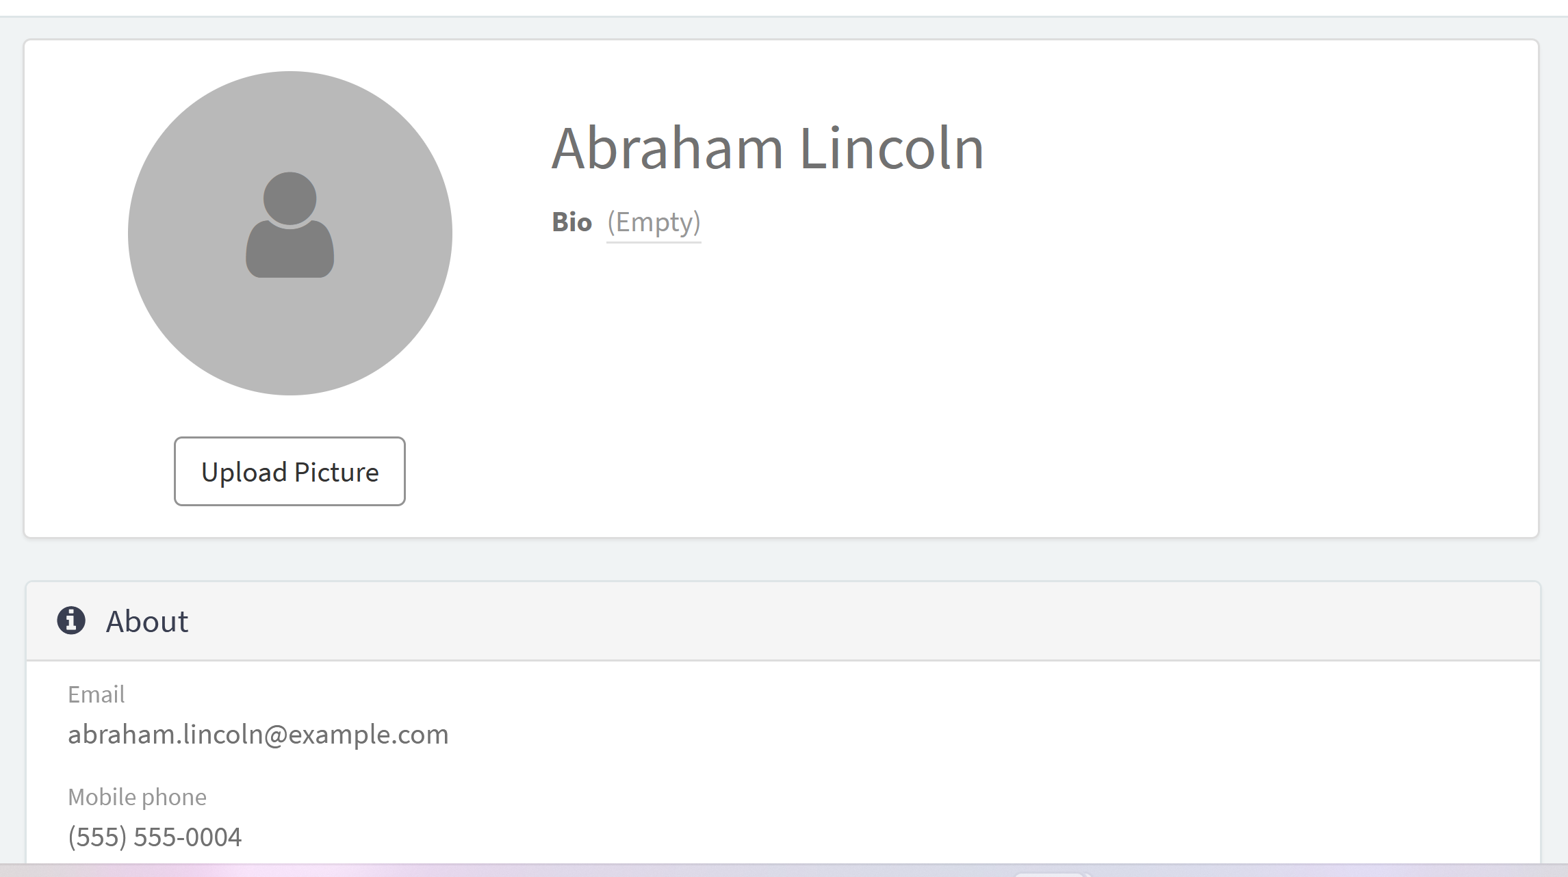Viewport: 1568px width, 877px height.
Task: Click the About section info icon
Action: pos(71,620)
